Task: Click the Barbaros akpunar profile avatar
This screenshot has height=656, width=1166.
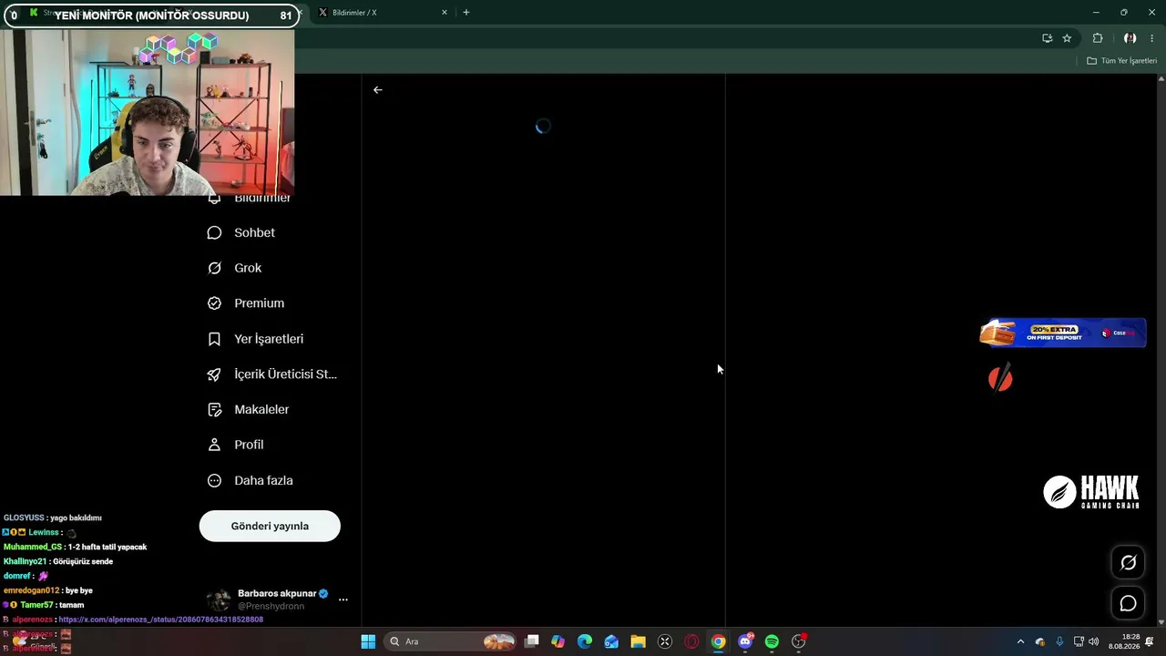Action: (x=219, y=600)
